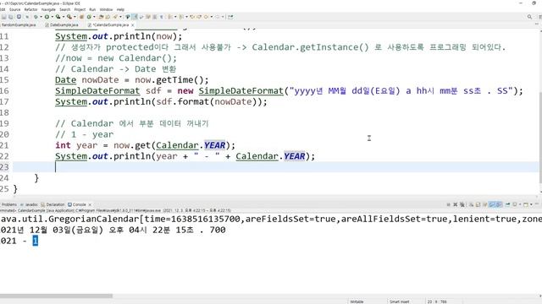Click 'Date nowDate' on line 15
The height and width of the screenshot is (304, 542).
click(86, 79)
